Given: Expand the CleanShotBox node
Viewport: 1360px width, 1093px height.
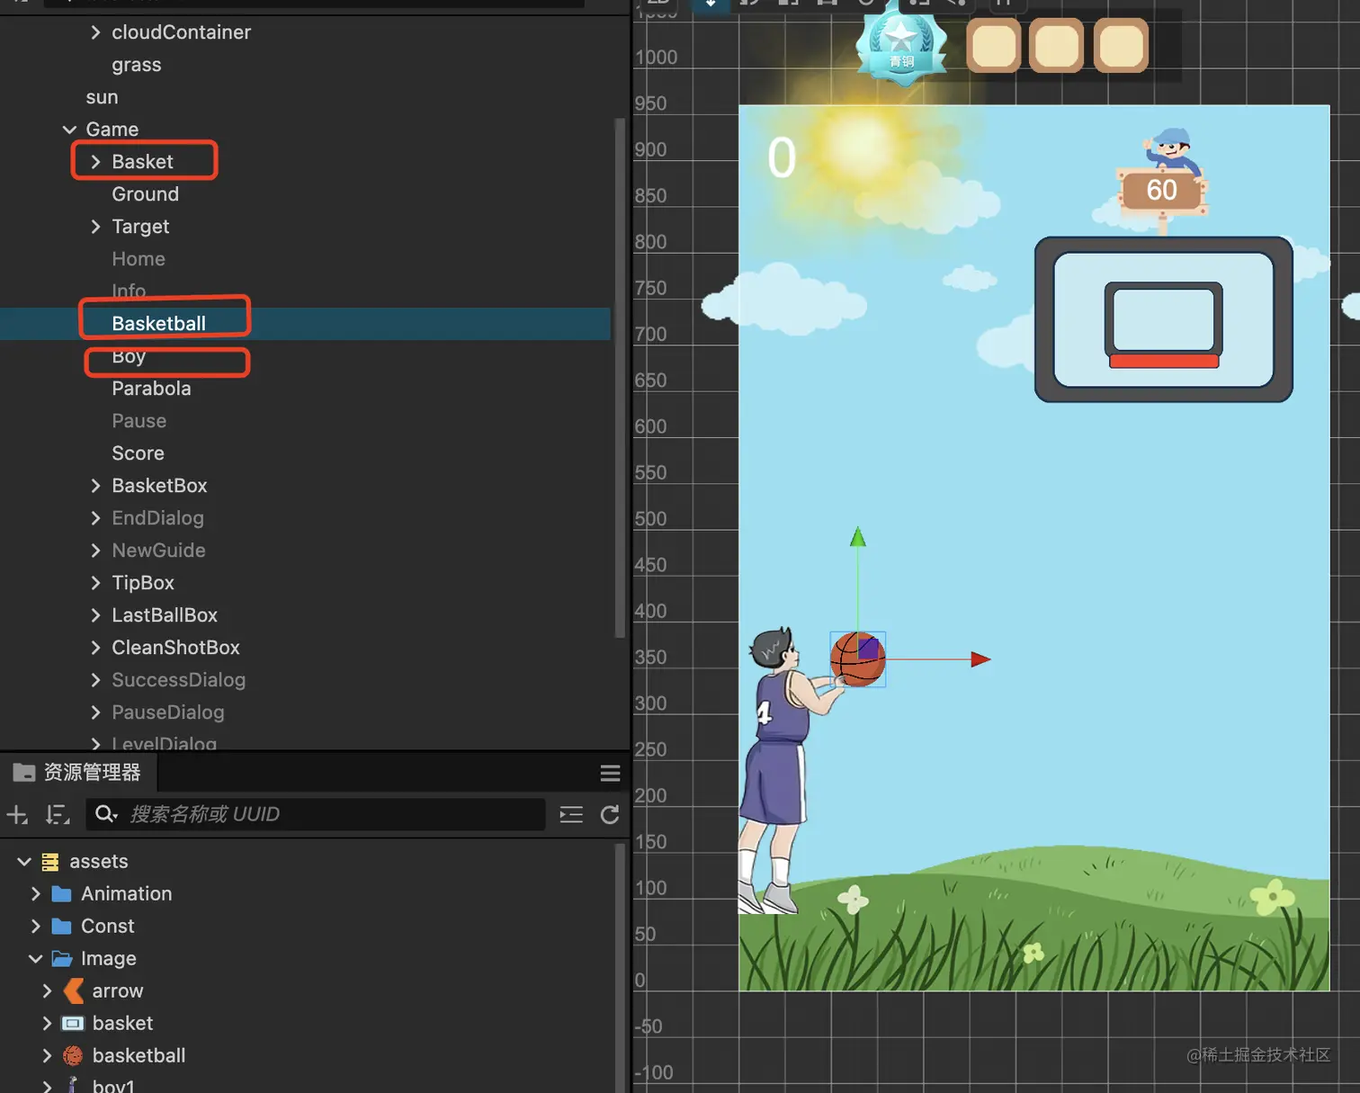Looking at the screenshot, I should (x=95, y=648).
